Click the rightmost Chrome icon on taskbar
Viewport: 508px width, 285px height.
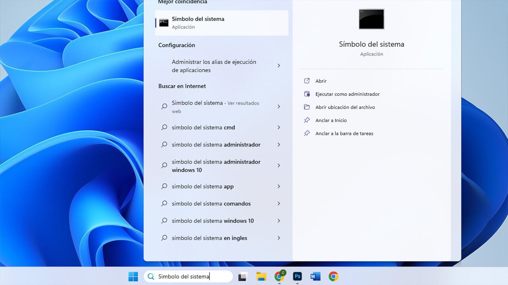333,276
